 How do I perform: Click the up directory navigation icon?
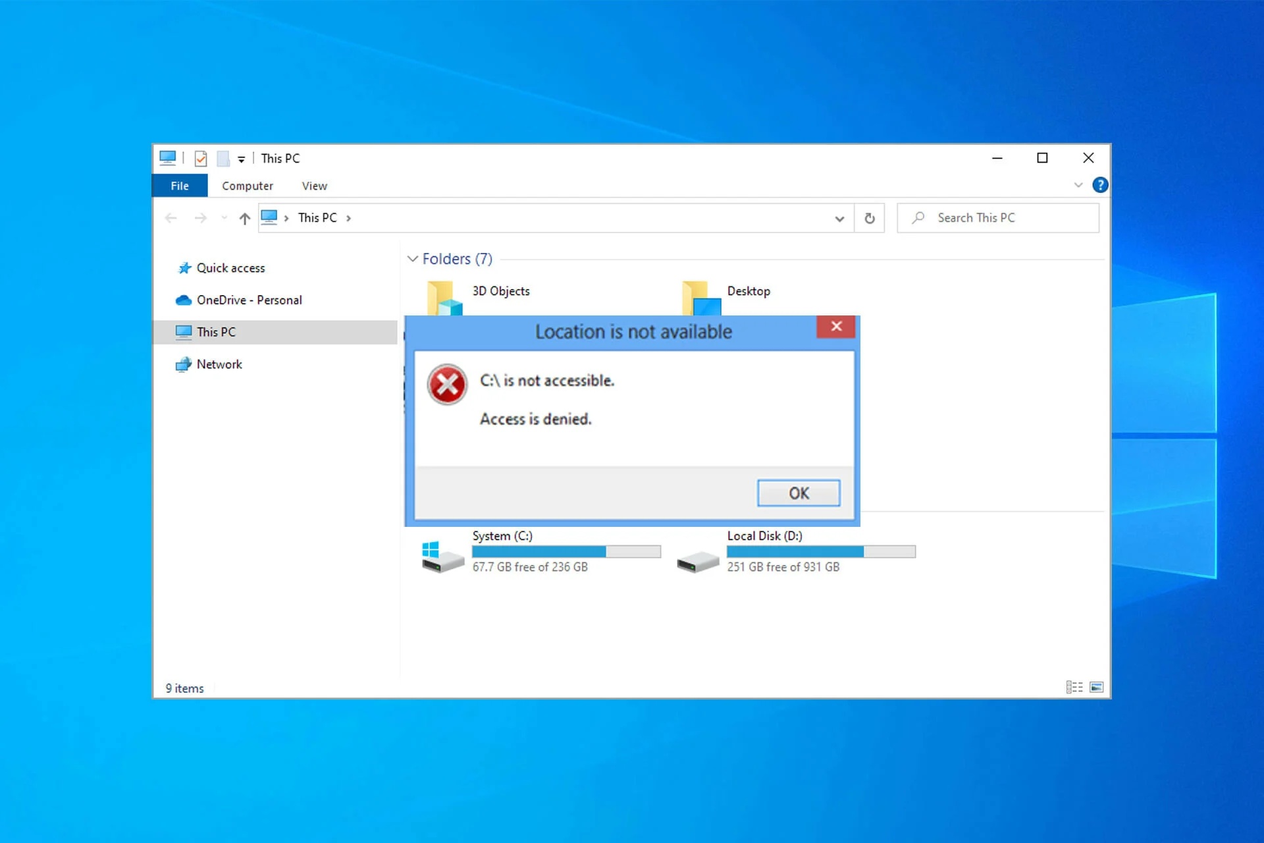coord(246,218)
